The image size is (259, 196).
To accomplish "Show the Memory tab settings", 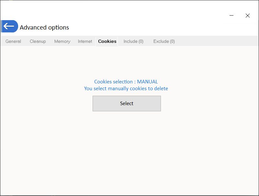I will click(62, 41).
